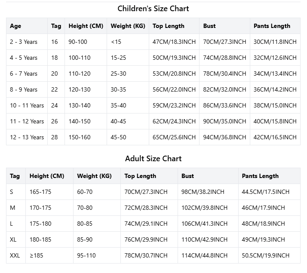Click the 74CM/28.8INCH bust cell
Screen dimensions: 307x273
click(224, 58)
